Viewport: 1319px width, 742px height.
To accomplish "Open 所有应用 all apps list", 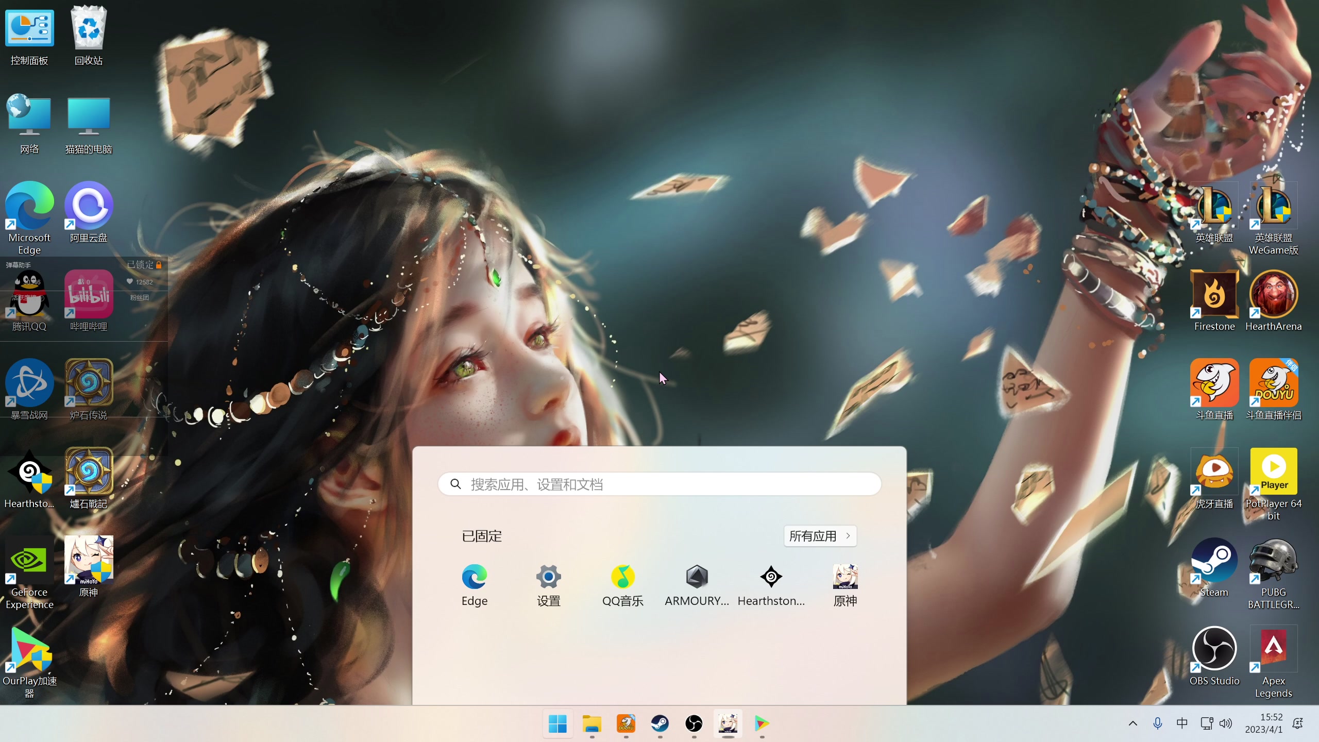I will [x=820, y=536].
